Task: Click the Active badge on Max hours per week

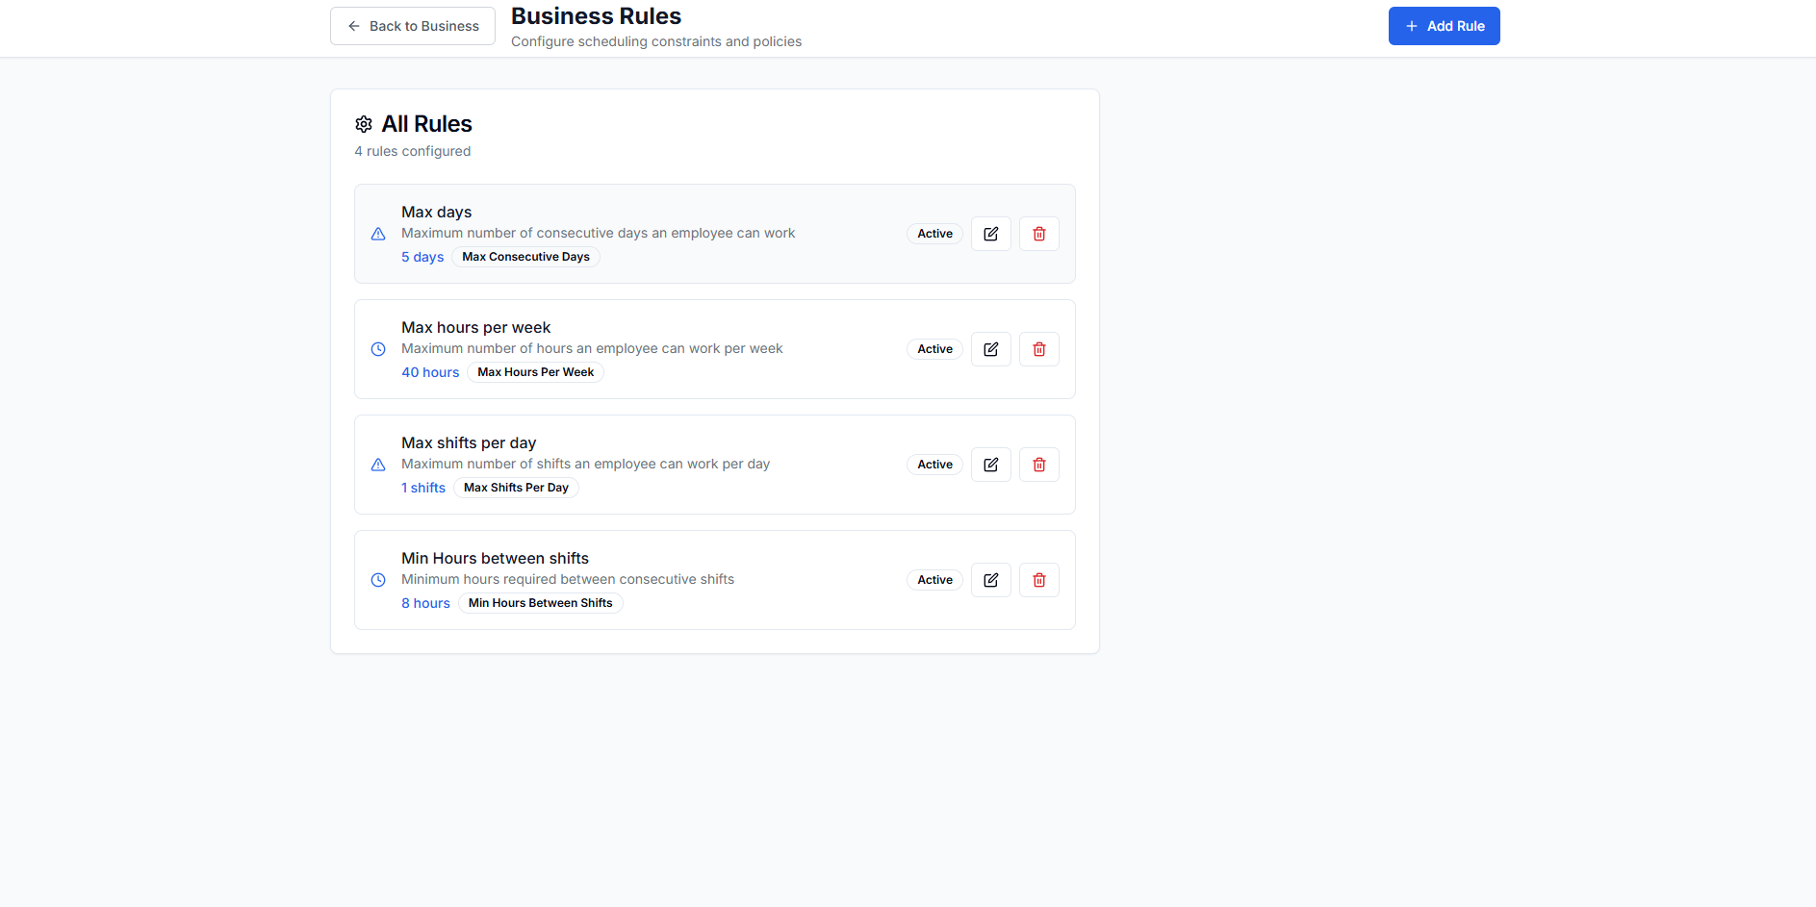Action: point(934,349)
